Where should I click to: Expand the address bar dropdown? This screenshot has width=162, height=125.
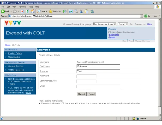click(x=142, y=16)
